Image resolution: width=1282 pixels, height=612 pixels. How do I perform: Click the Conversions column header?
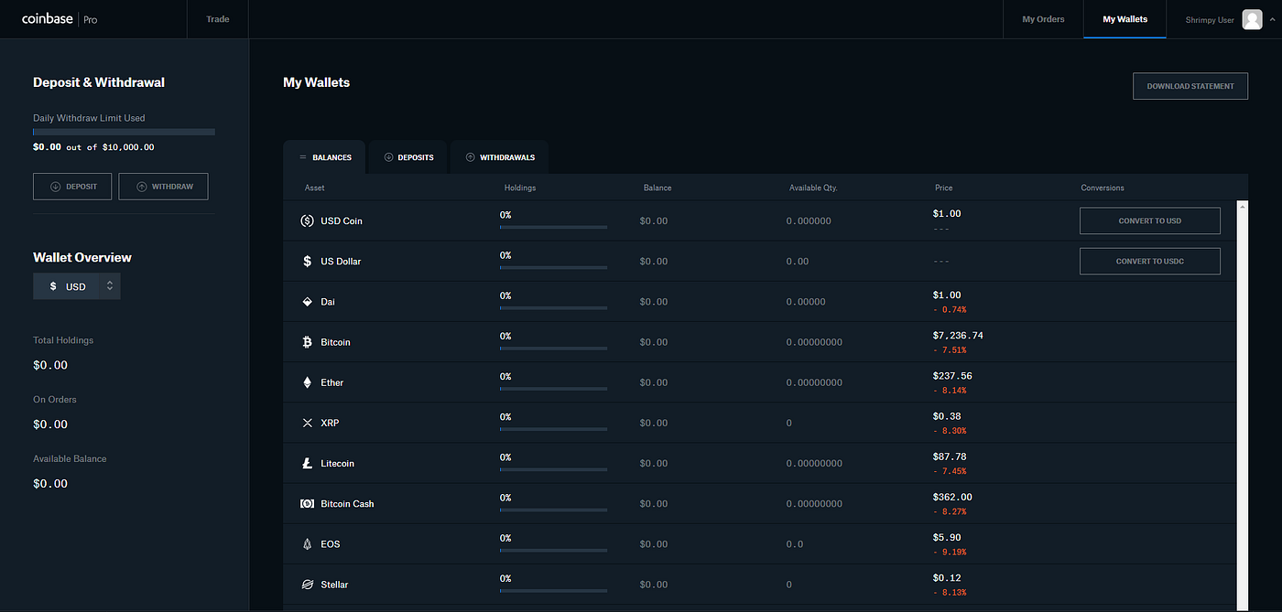click(x=1103, y=188)
